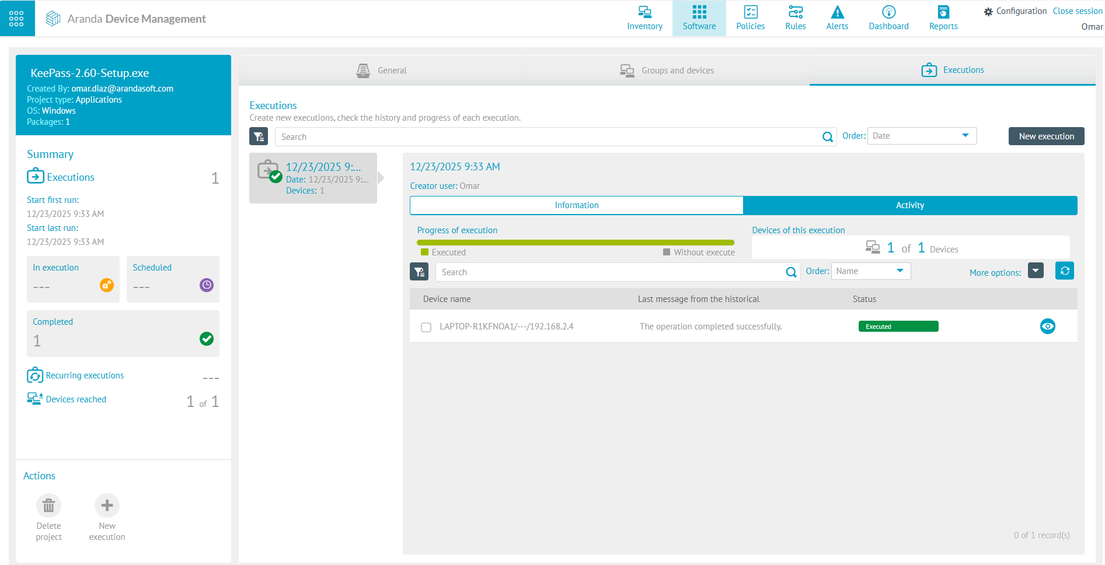Click the filter icon beside executions search
Viewport: 1105px width, 565px height.
(x=259, y=136)
